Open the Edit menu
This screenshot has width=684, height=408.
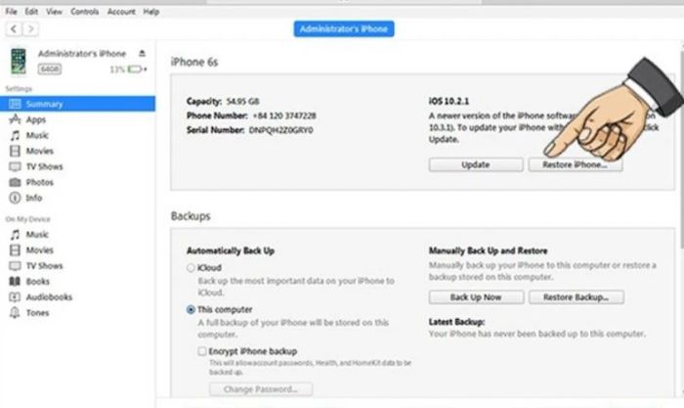(x=31, y=12)
